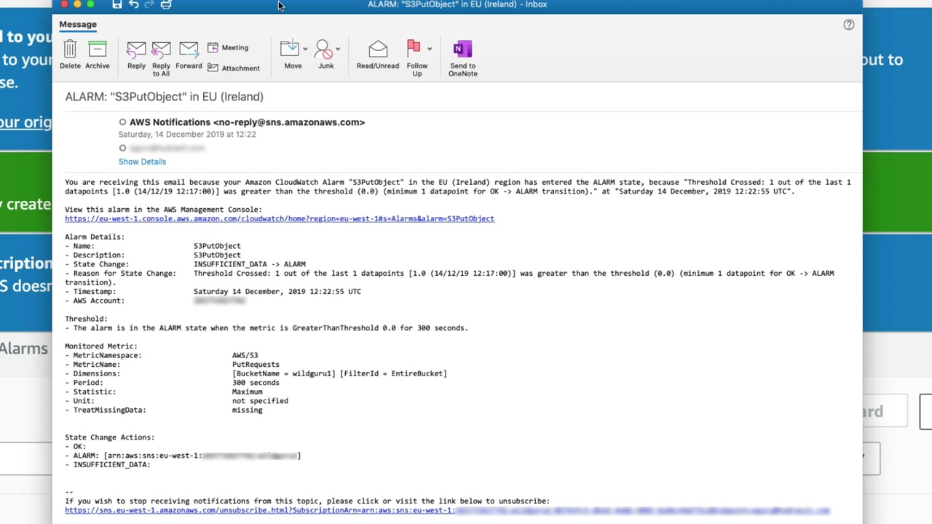Click the Unit value 'not specified'
This screenshot has width=932, height=524.
click(x=260, y=401)
